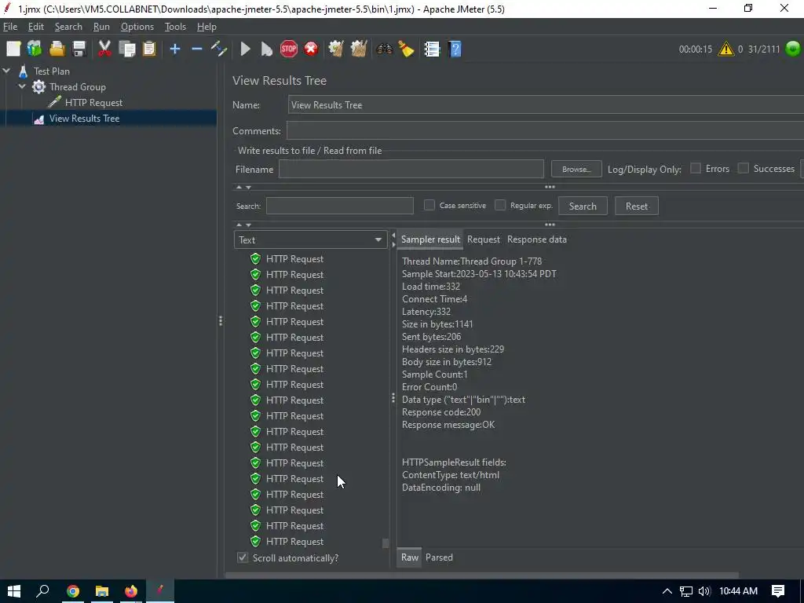Save the test plan with disk icon
This screenshot has height=603, width=804.
[x=79, y=49]
